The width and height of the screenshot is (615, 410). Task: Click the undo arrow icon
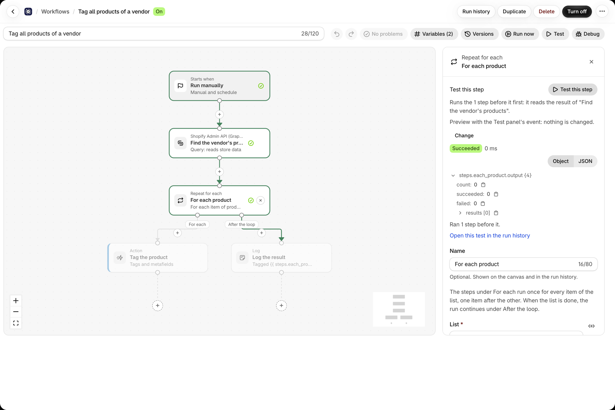click(x=337, y=34)
